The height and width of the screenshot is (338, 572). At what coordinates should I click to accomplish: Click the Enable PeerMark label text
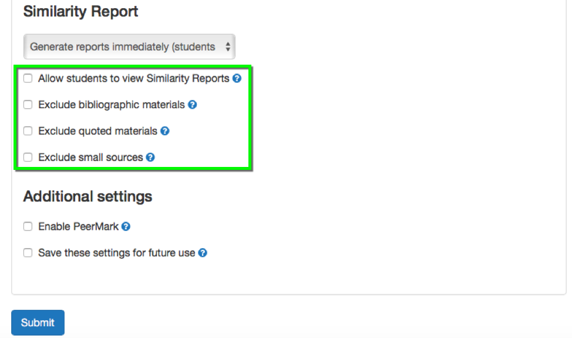point(79,227)
